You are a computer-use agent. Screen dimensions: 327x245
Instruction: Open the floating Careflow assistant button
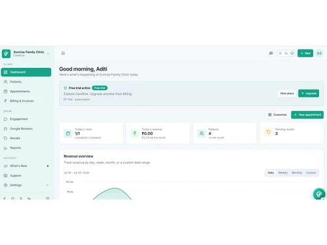[319, 194]
